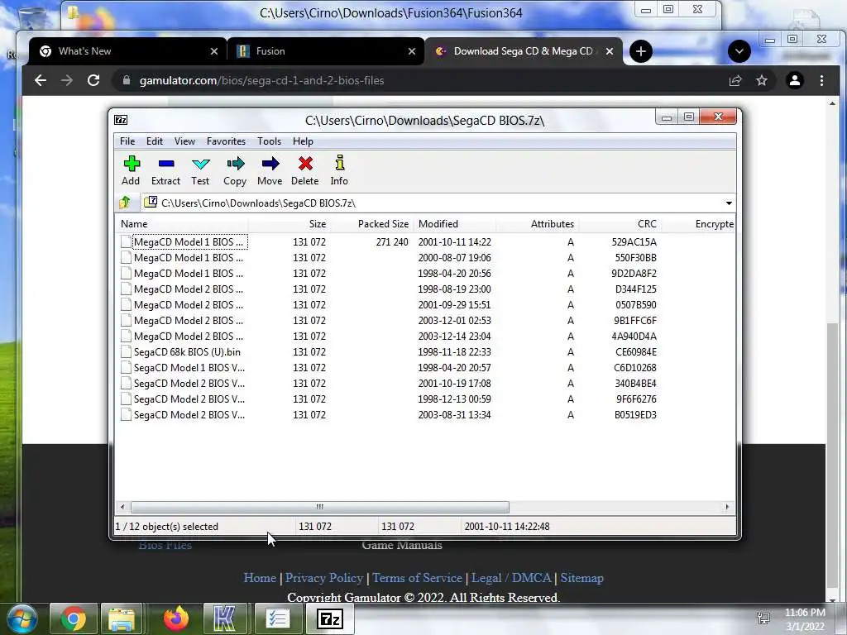Screen dimensions: 847x635
Task: Bookmark this page with star icon
Action: click(x=762, y=80)
